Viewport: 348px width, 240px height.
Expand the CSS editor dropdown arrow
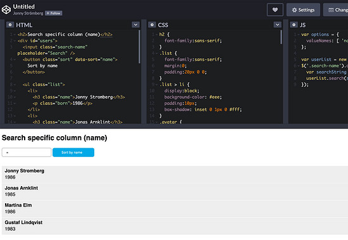click(277, 25)
